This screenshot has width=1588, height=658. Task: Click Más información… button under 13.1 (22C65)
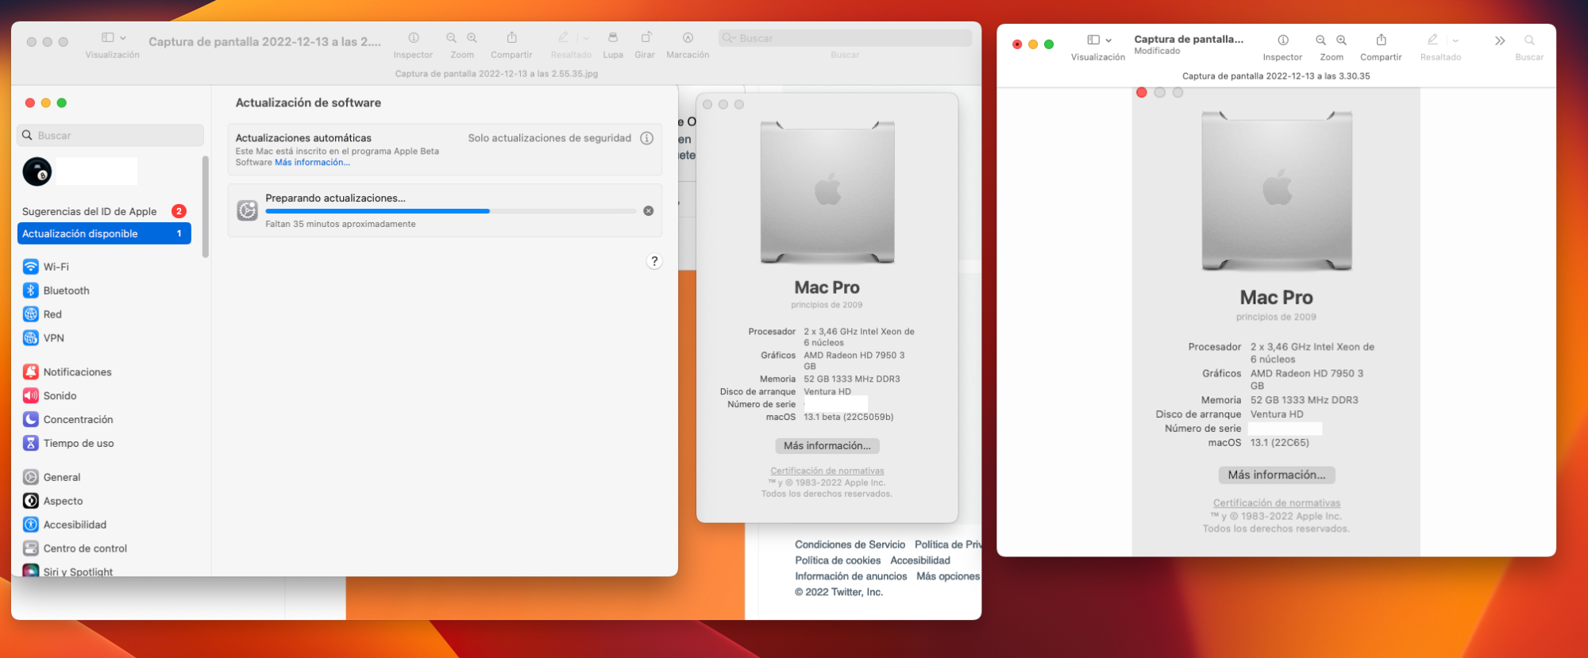tap(1277, 475)
